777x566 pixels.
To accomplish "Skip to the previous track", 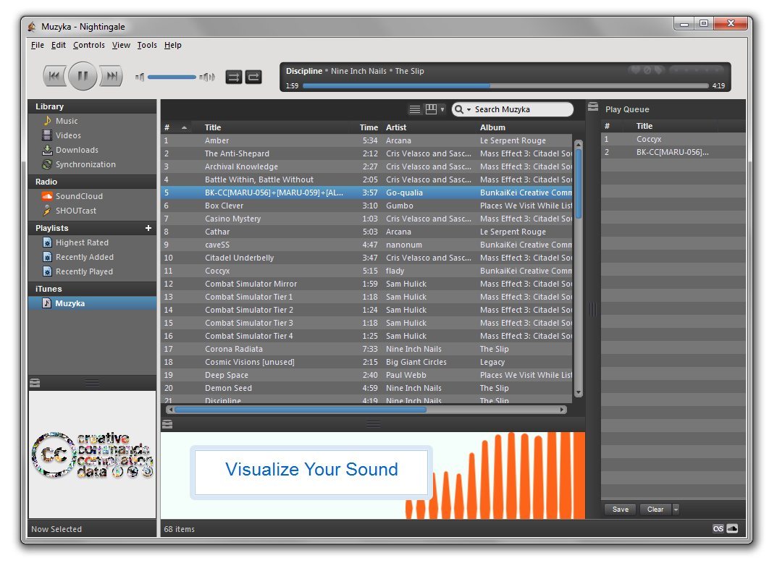I will tap(54, 76).
